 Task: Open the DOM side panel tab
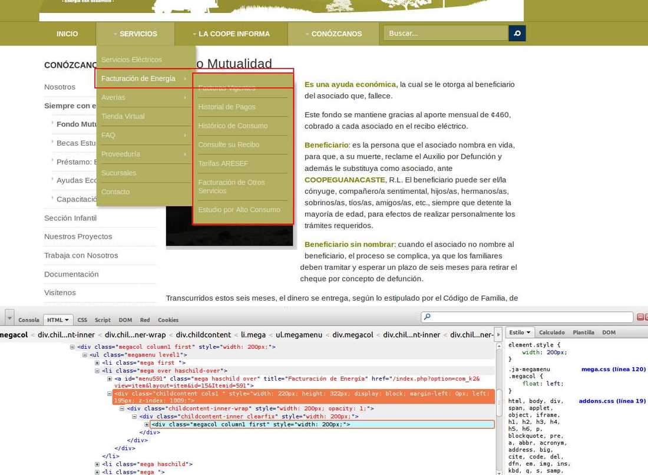point(609,332)
